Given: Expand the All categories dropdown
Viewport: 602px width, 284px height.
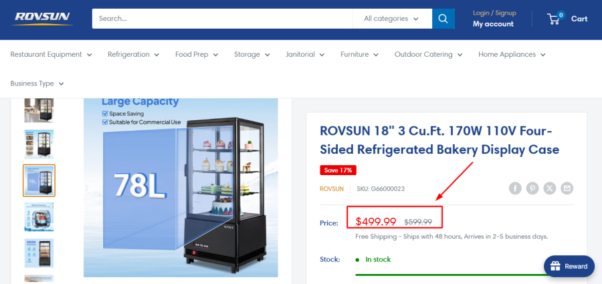Looking at the screenshot, I should (x=391, y=19).
